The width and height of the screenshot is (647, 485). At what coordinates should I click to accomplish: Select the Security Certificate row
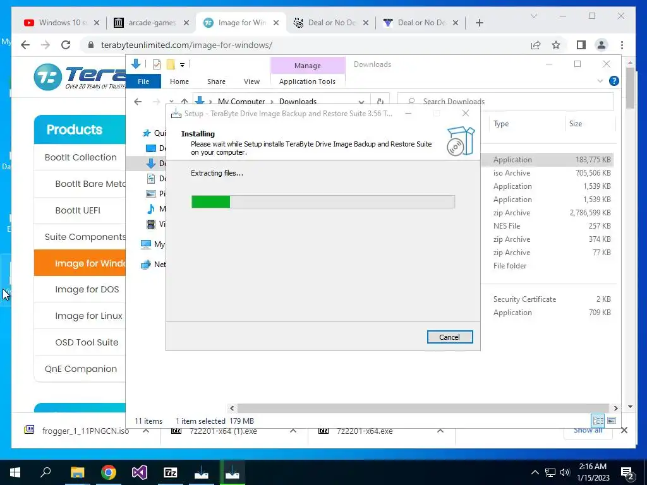(x=548, y=299)
